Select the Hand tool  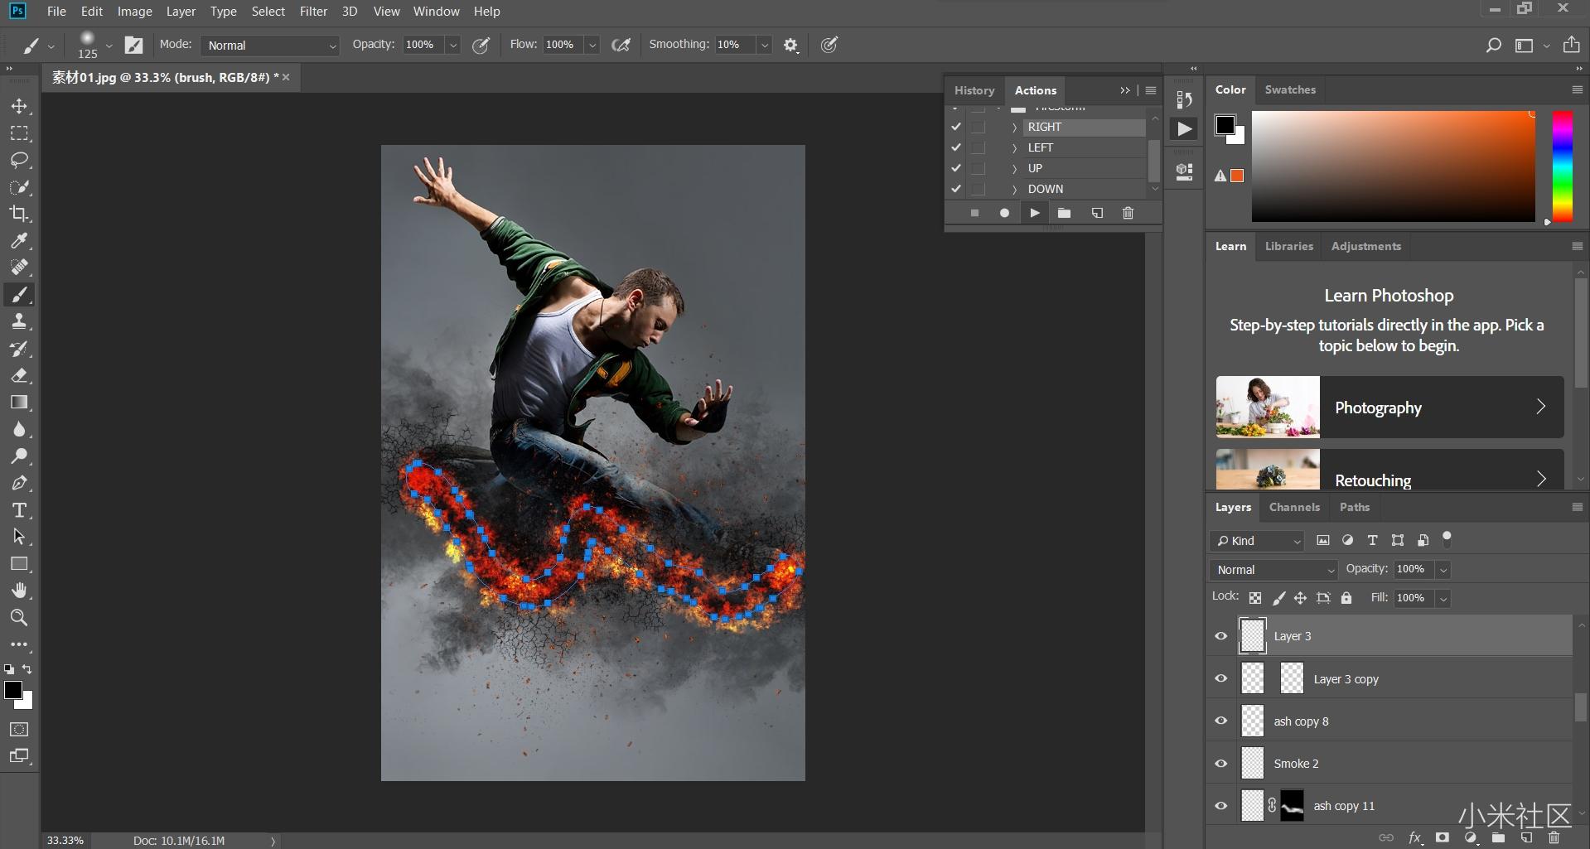20,591
